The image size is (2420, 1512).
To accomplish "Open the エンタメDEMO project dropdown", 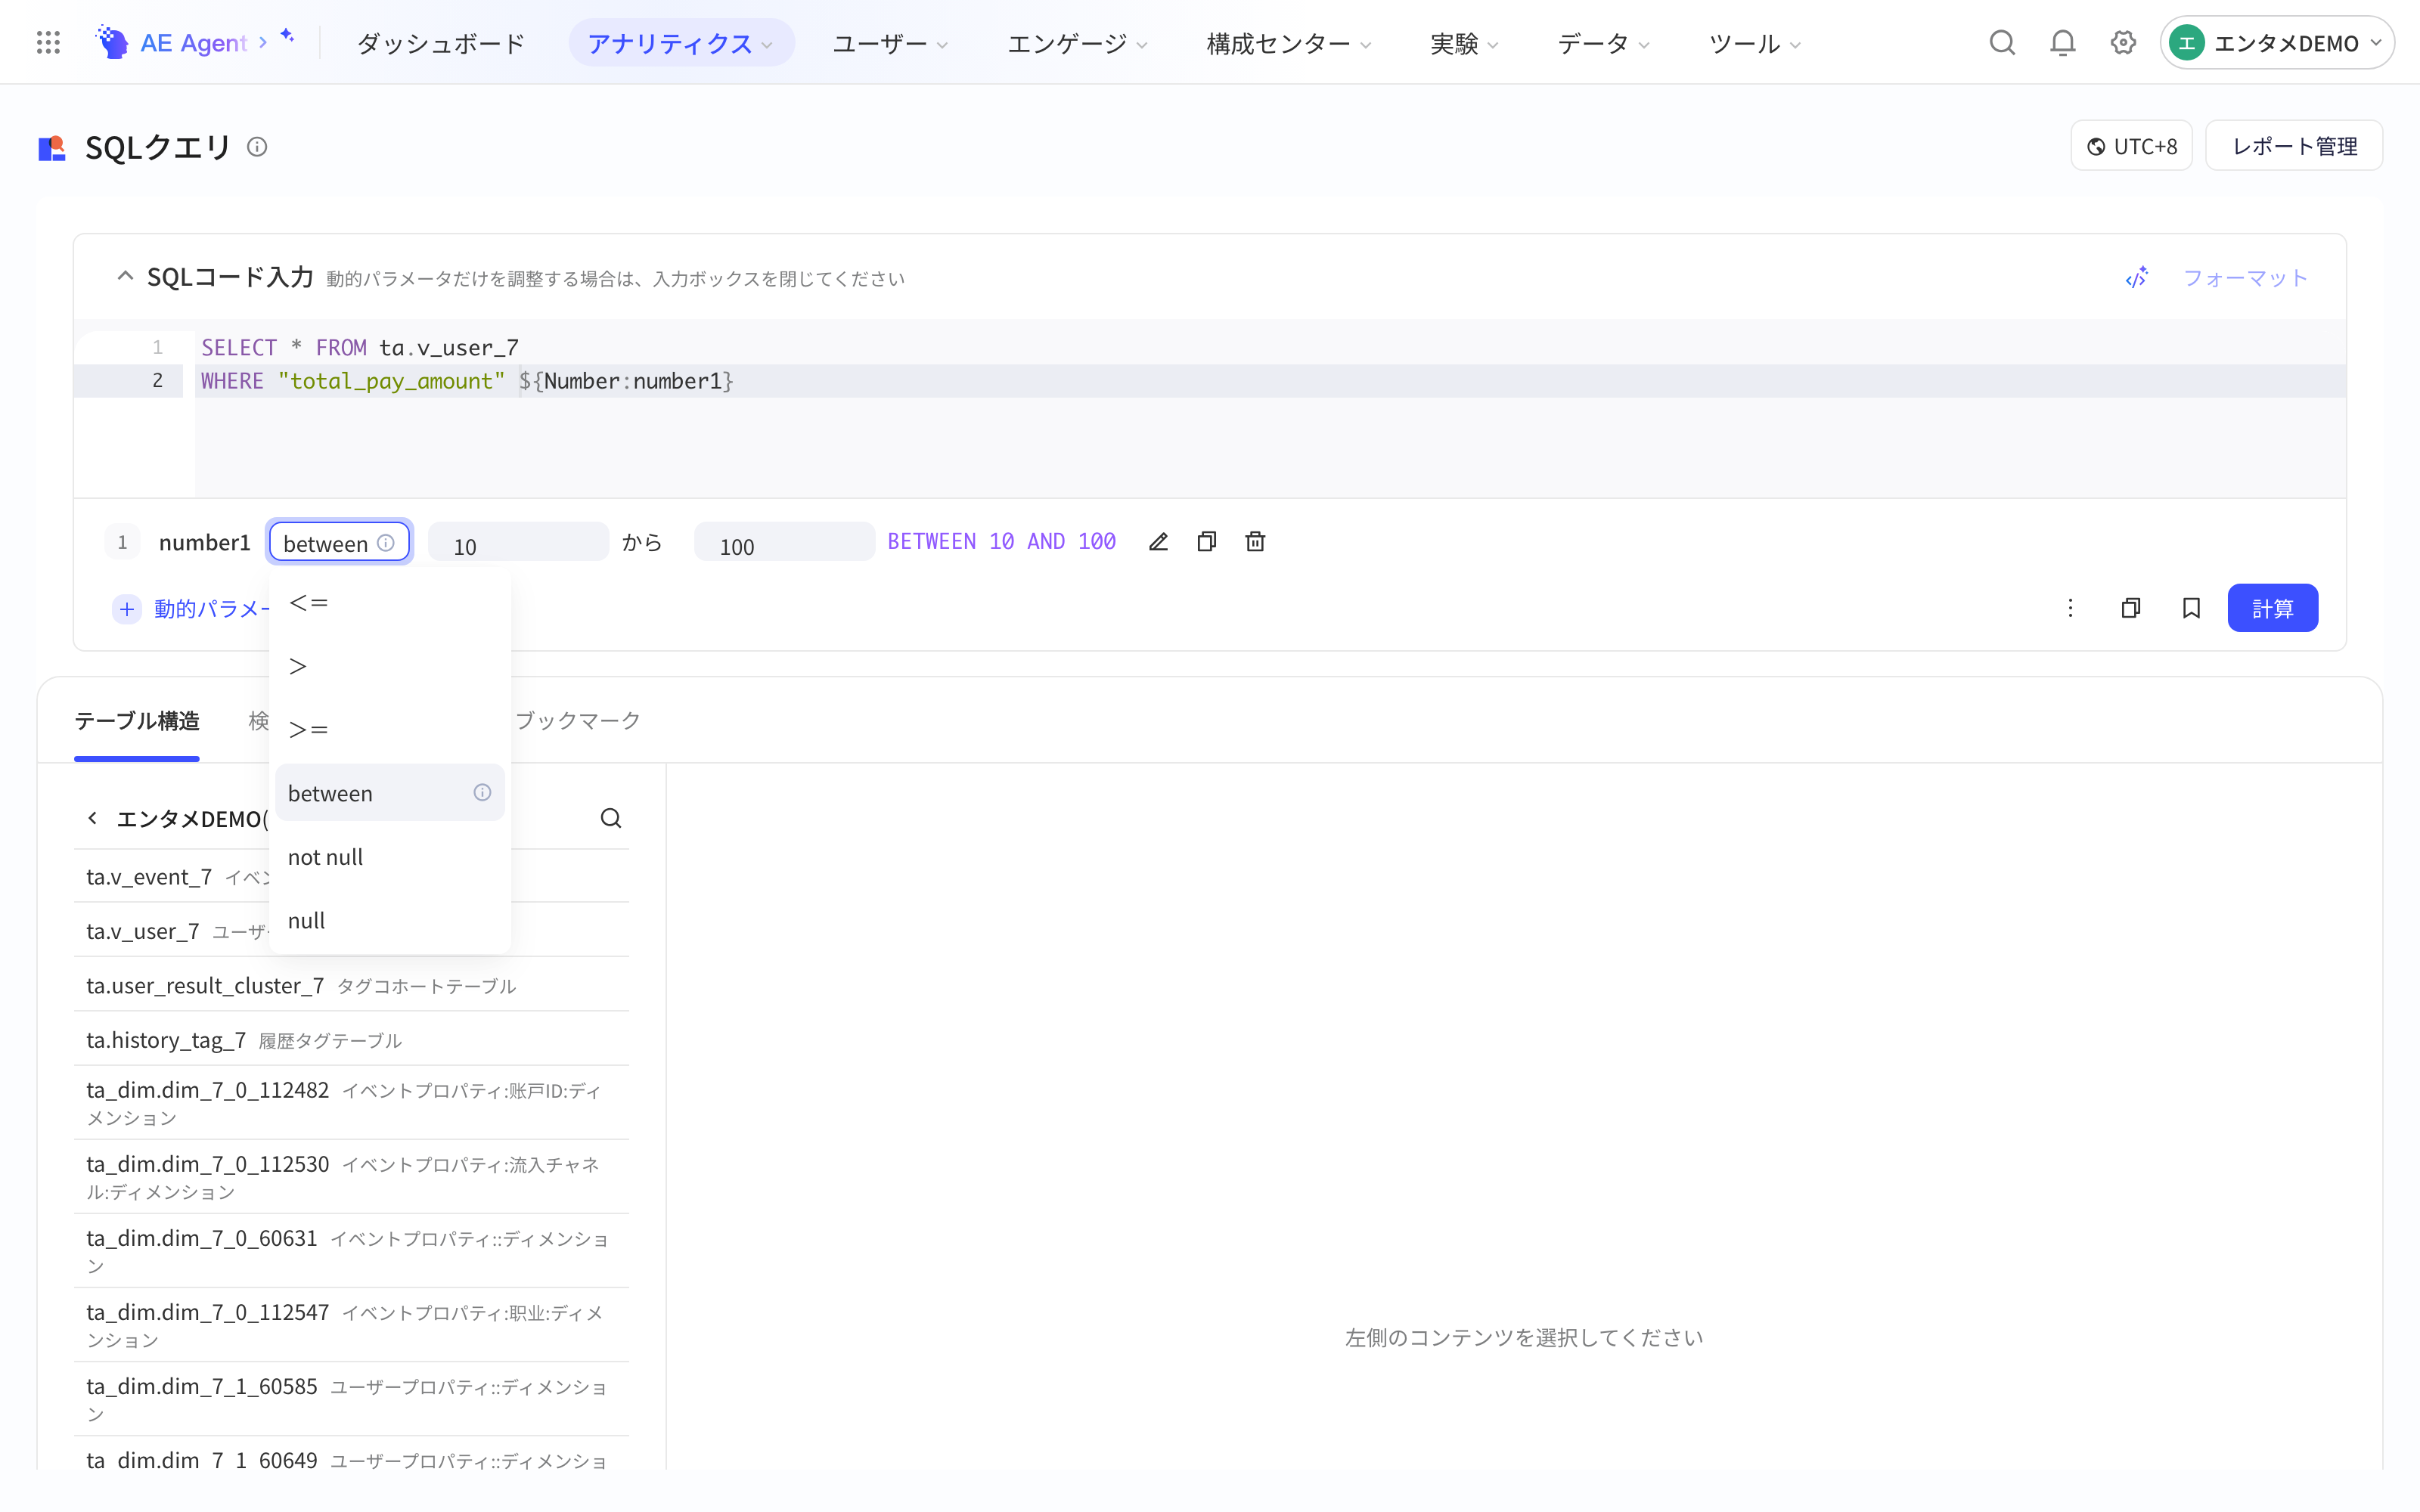I will click(x=2276, y=43).
